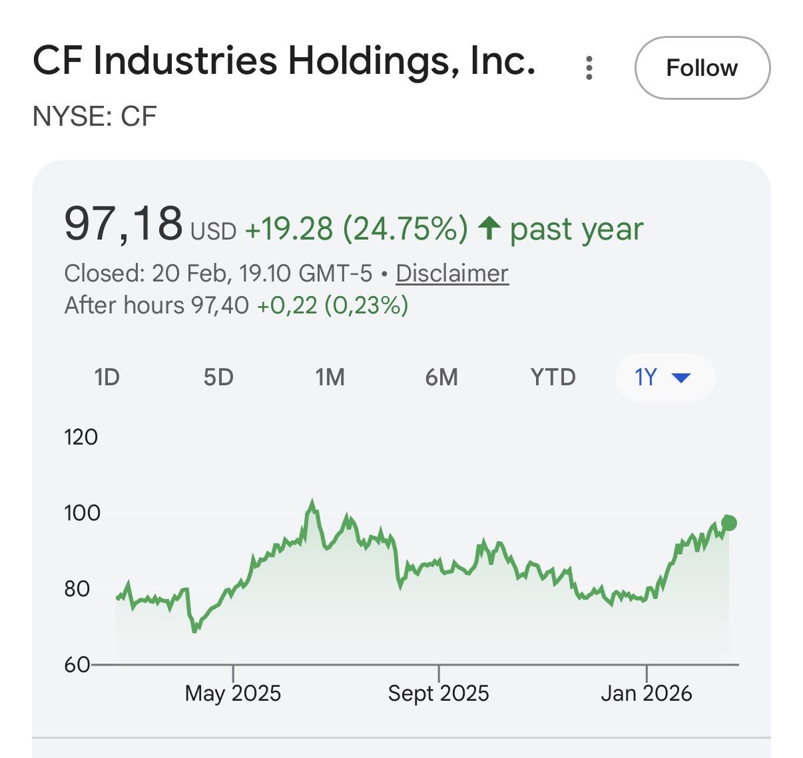Click the Sept 2025 axis marker
Viewport: 803px width, 758px height.
[x=438, y=693]
